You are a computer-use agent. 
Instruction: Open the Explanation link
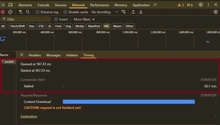click(x=29, y=116)
